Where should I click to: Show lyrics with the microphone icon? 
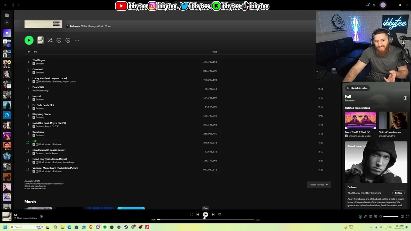365,217
